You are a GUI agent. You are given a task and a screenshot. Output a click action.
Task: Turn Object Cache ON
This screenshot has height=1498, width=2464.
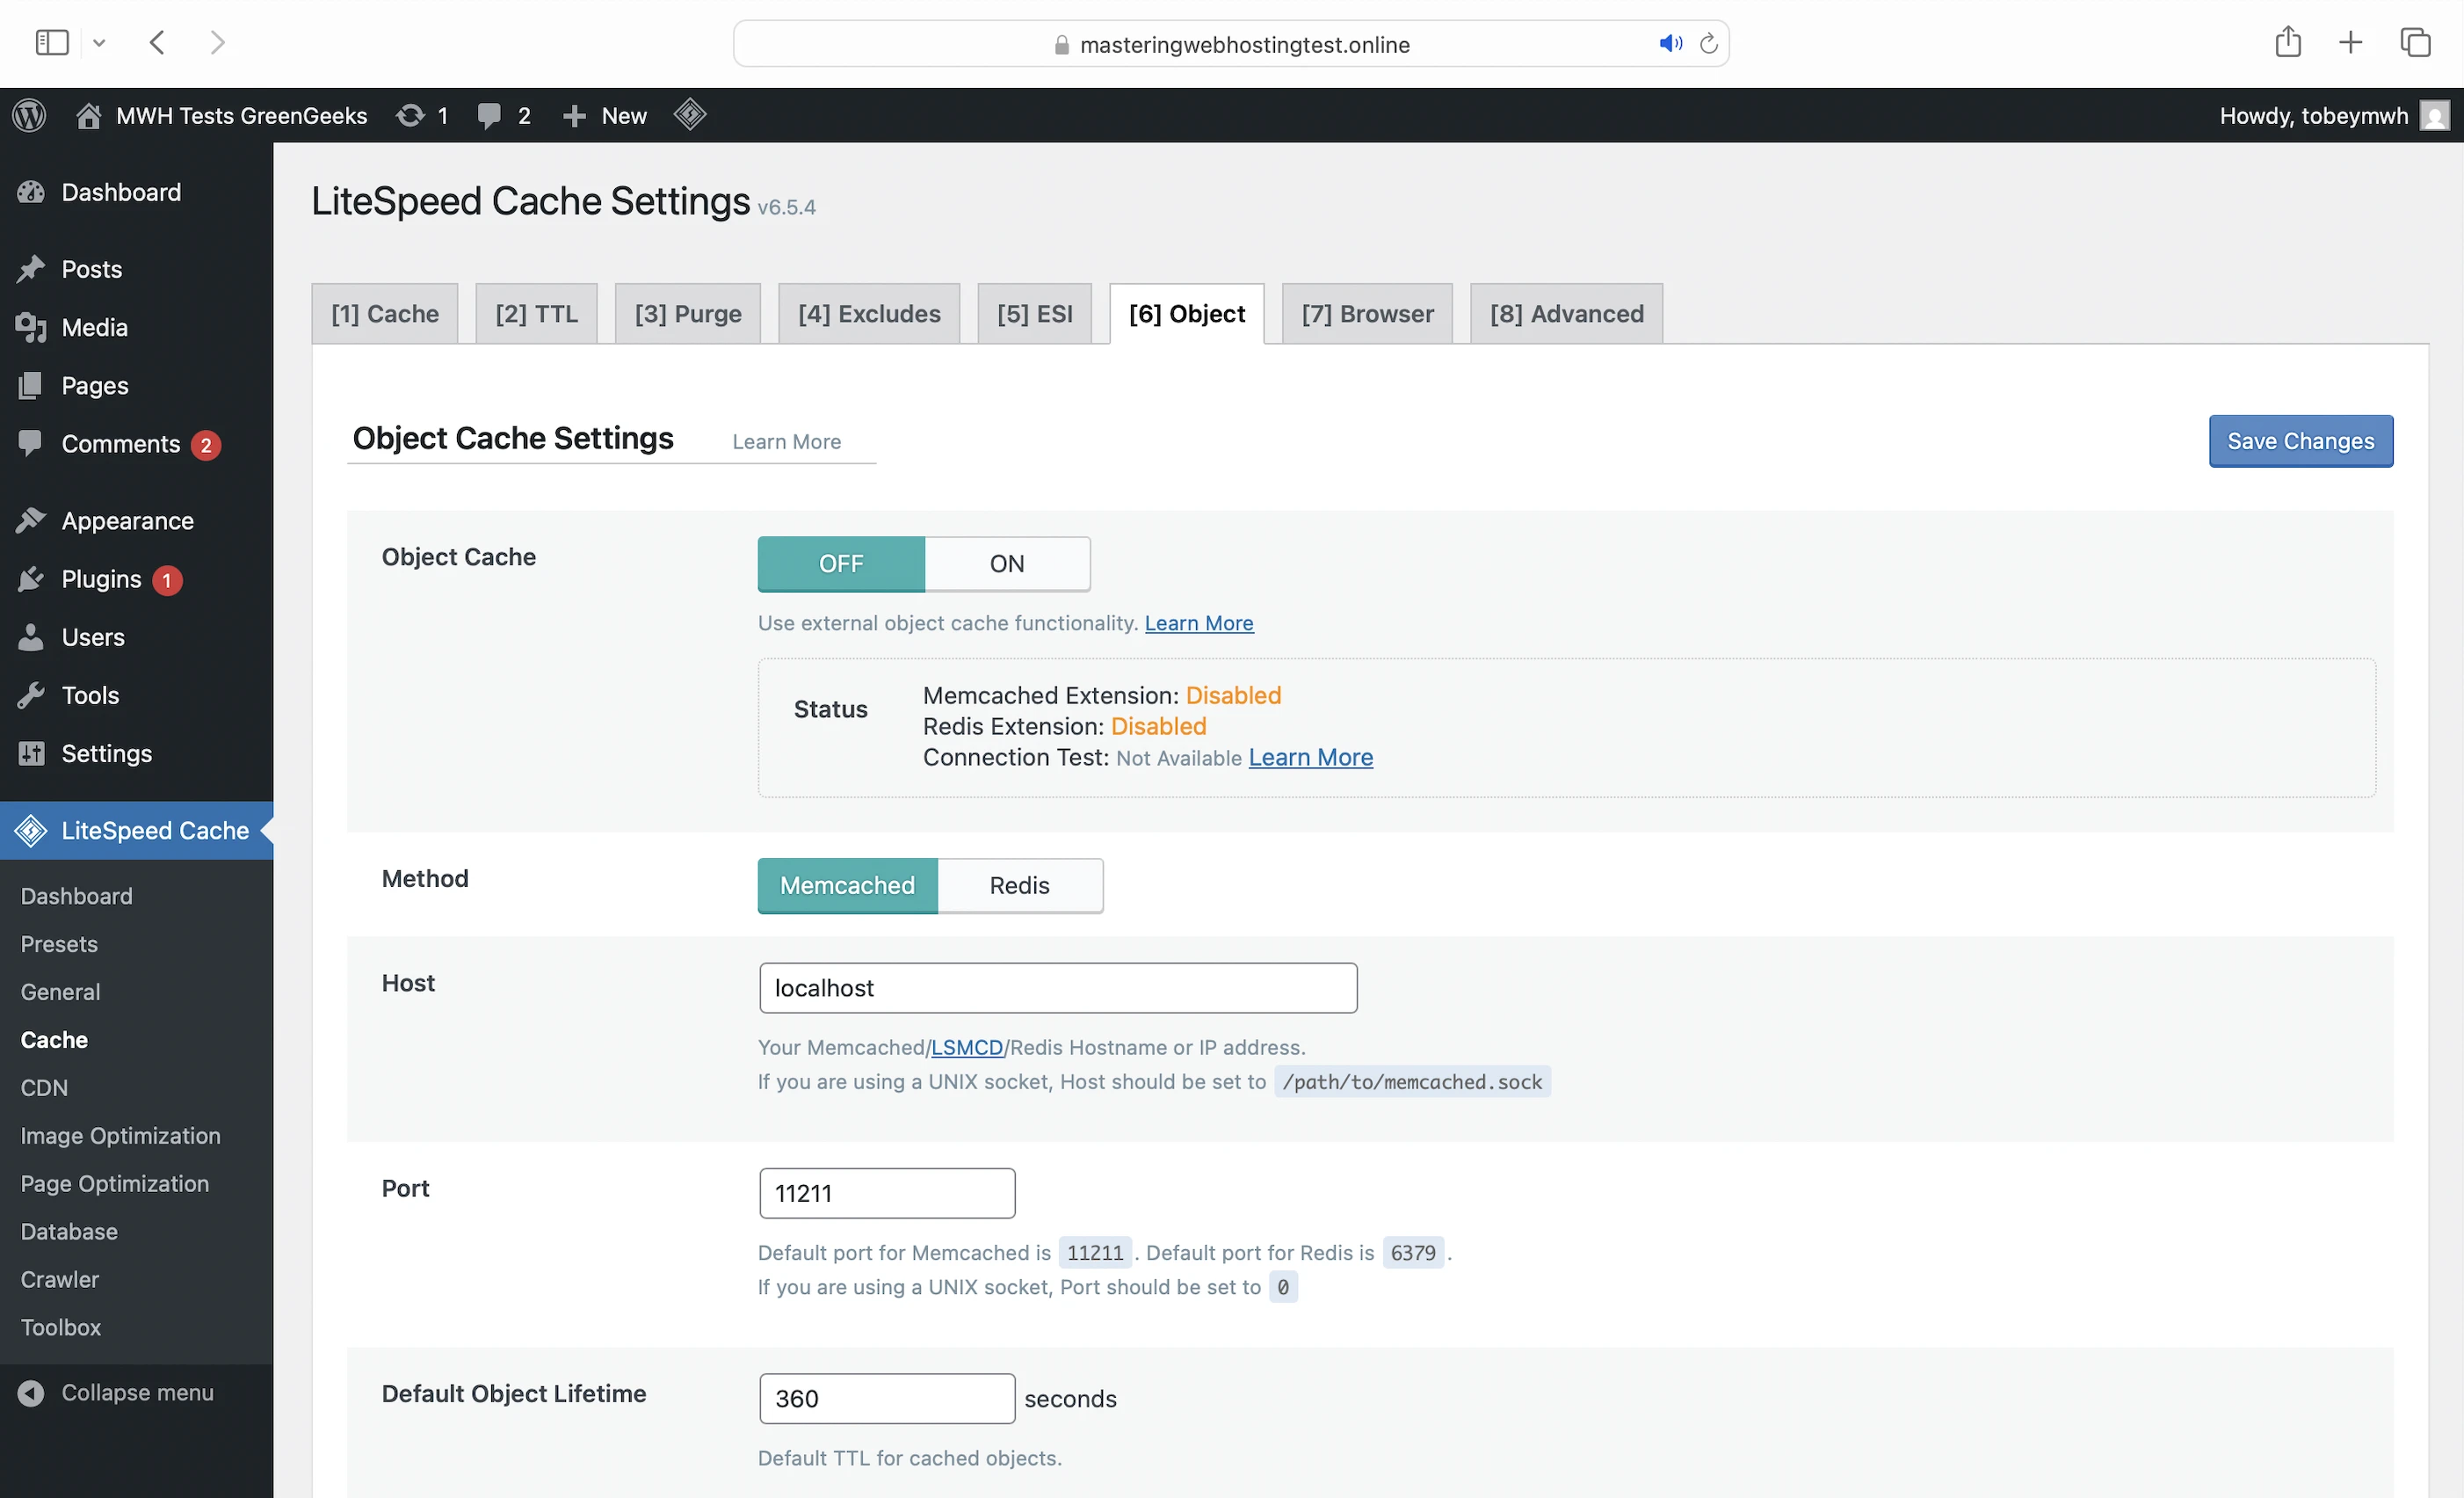click(x=1006, y=564)
